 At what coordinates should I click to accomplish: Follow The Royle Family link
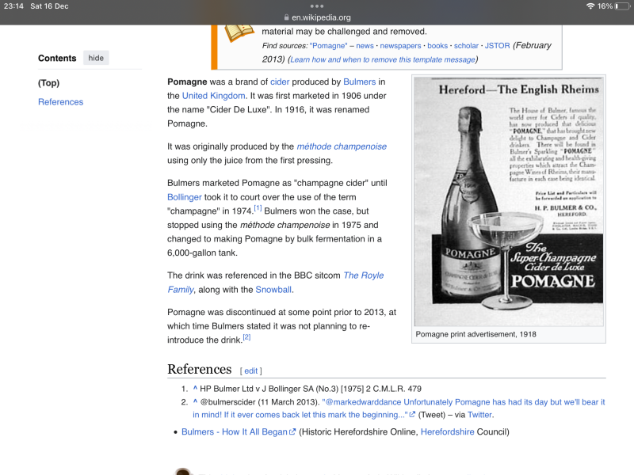[275, 283]
